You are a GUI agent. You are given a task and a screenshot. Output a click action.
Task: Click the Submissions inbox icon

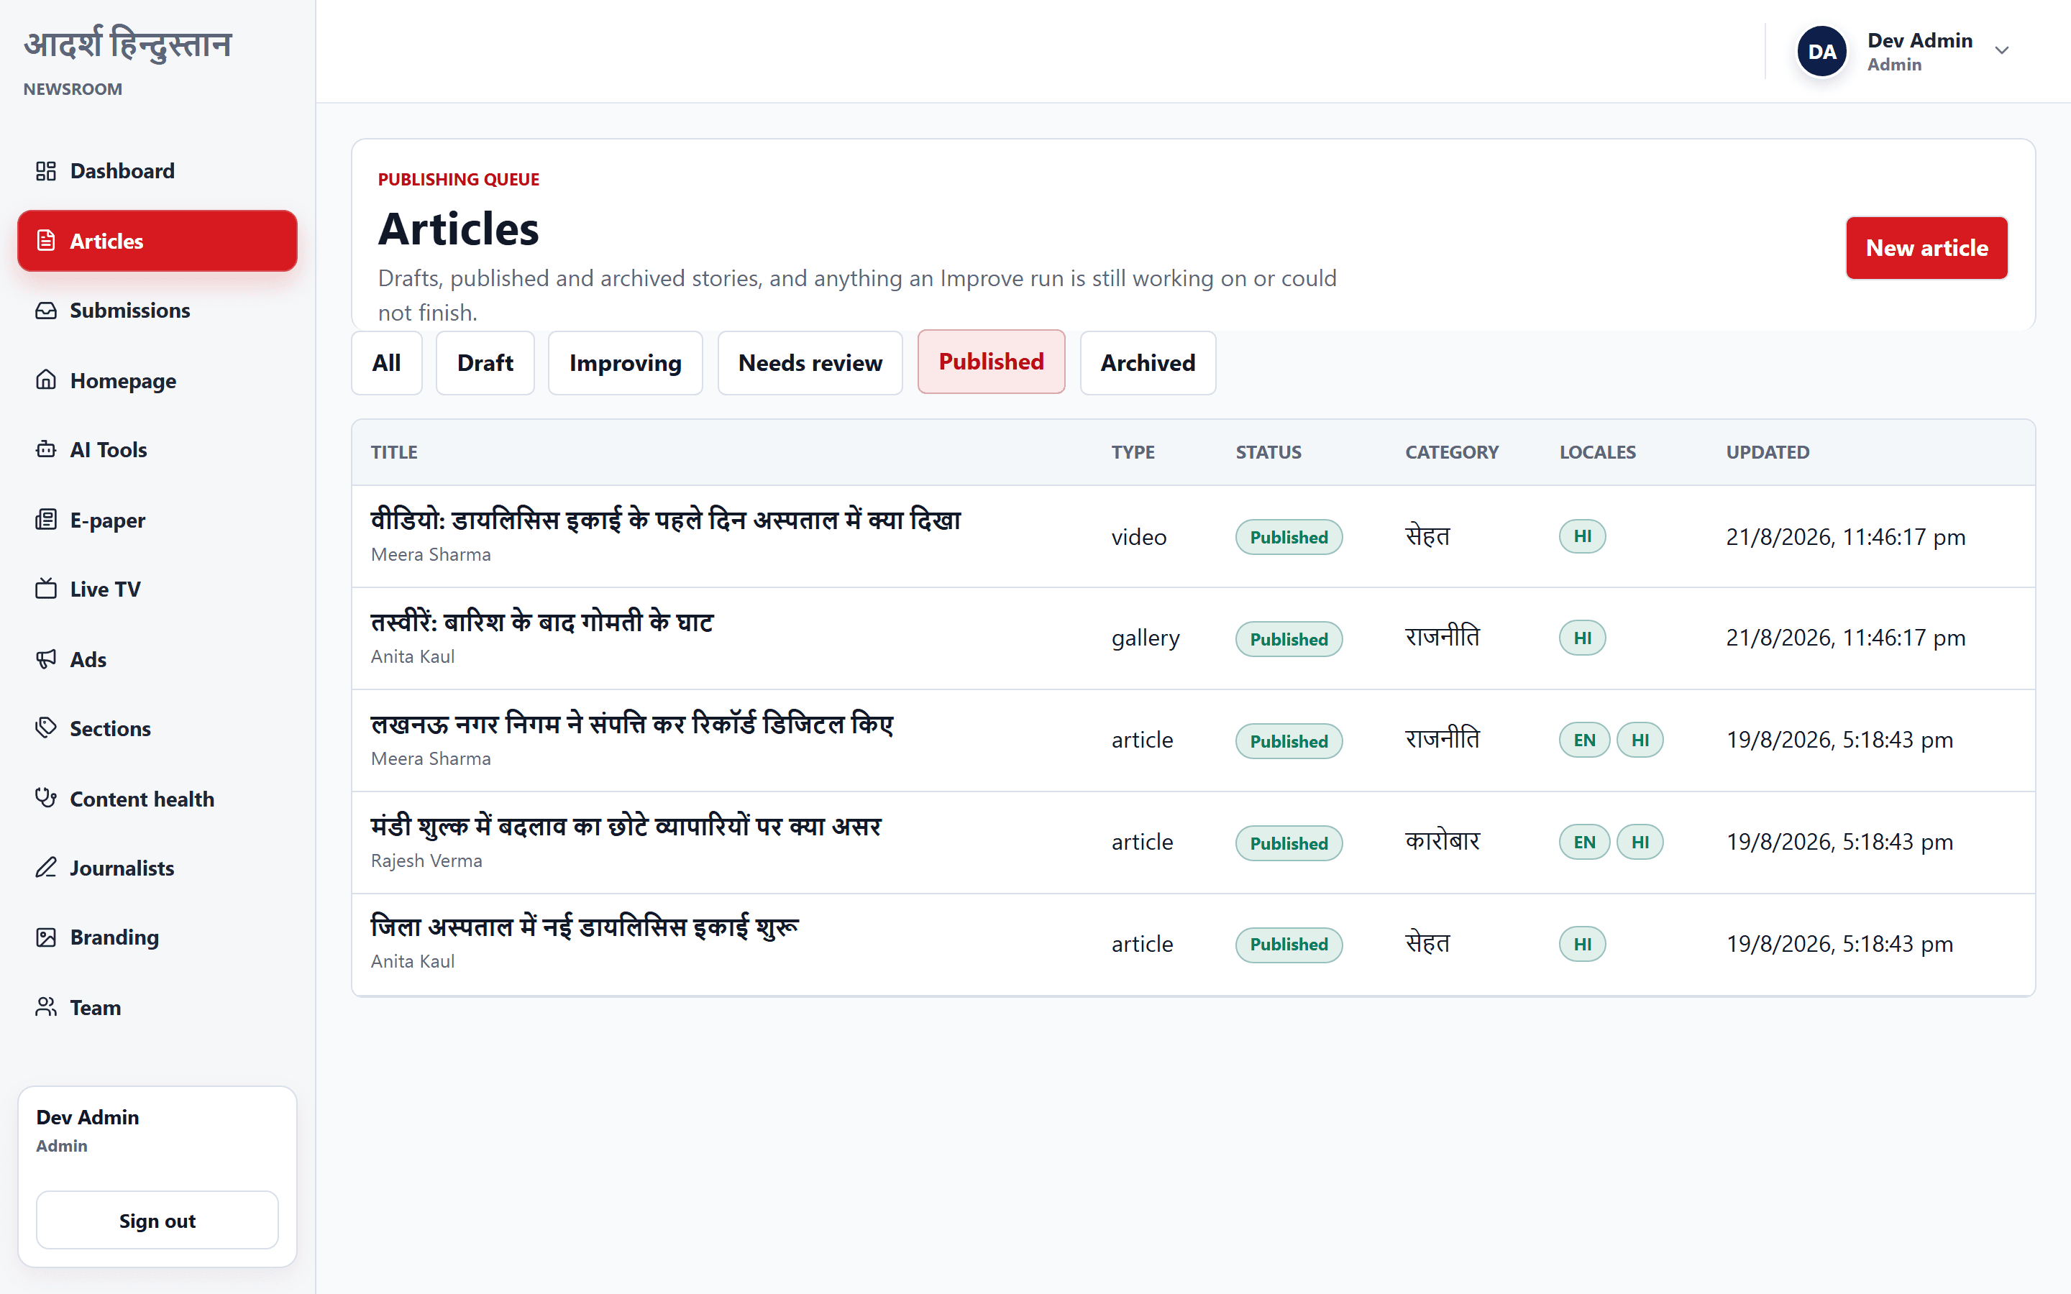(x=46, y=311)
